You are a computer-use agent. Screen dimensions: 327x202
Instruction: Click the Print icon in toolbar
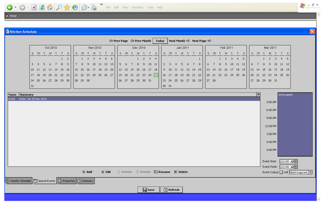tap(93, 8)
